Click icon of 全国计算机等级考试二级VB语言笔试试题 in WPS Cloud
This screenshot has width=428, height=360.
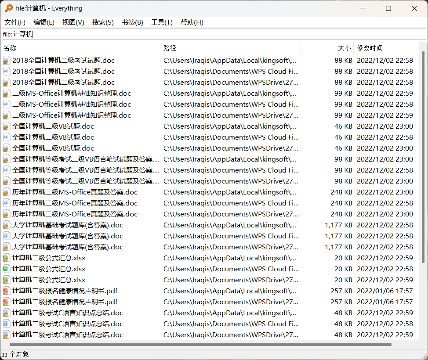point(6,170)
